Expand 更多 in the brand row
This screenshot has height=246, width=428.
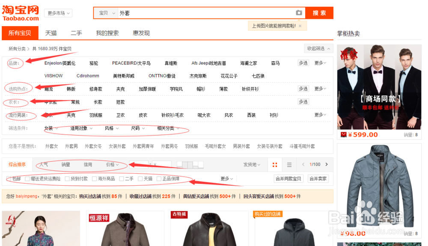tap(320, 63)
